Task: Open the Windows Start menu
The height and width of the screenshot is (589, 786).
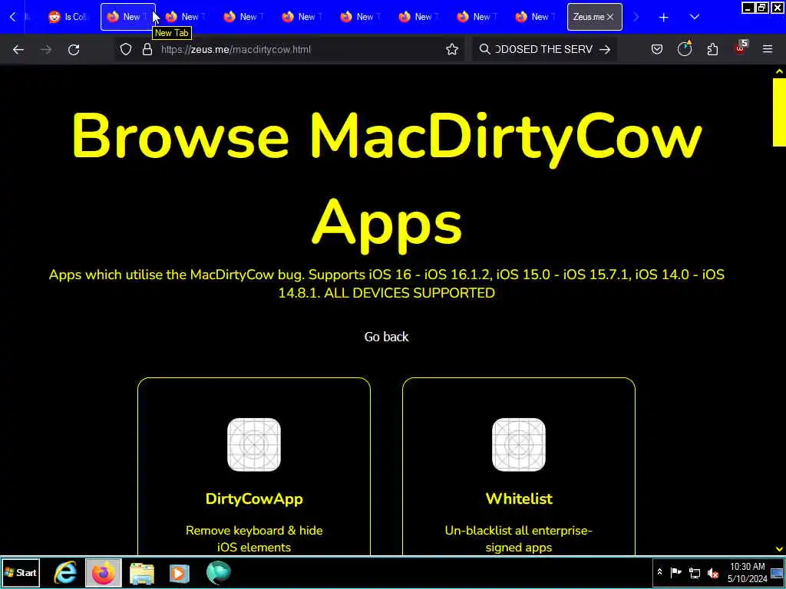Action: click(21, 573)
